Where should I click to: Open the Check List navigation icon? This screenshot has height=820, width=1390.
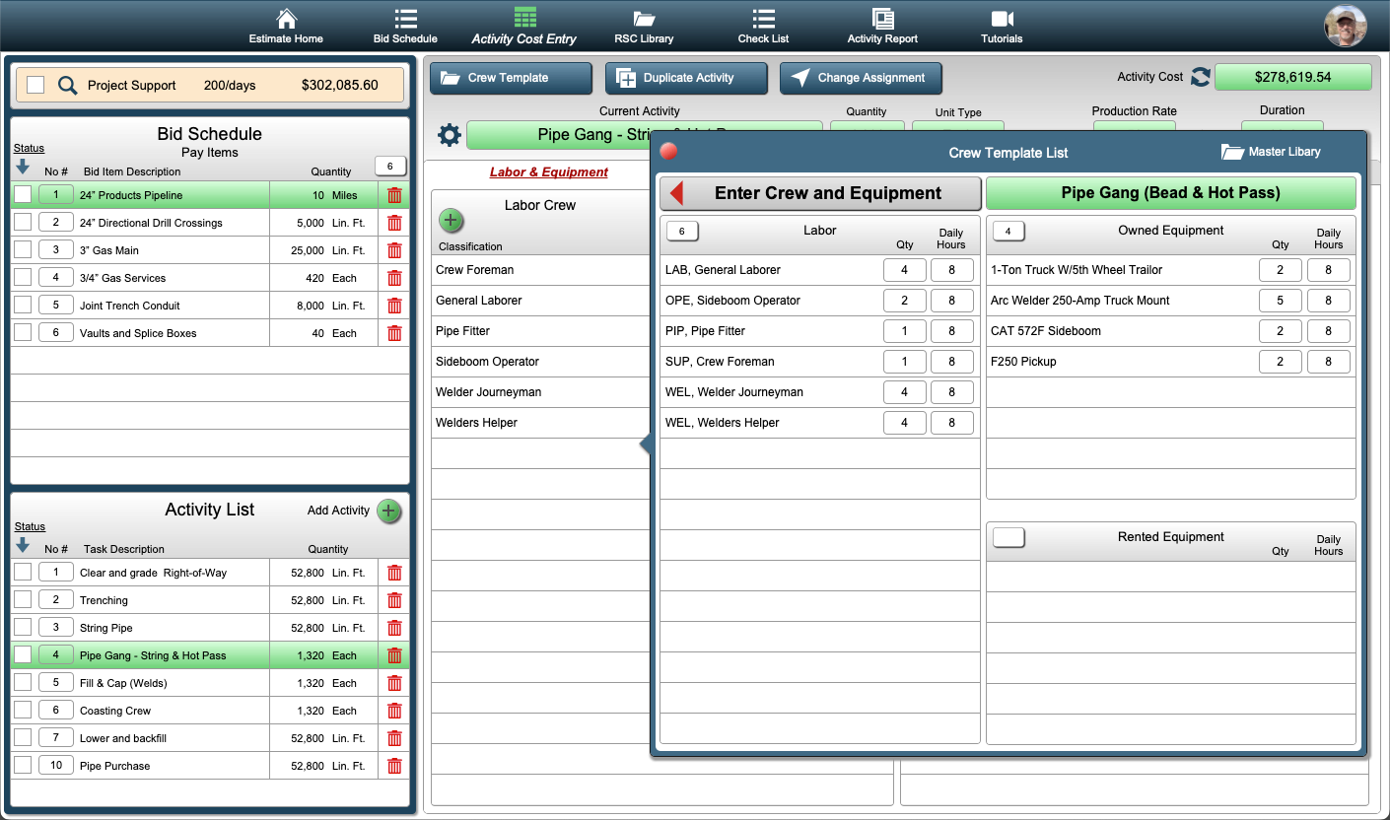point(763,19)
